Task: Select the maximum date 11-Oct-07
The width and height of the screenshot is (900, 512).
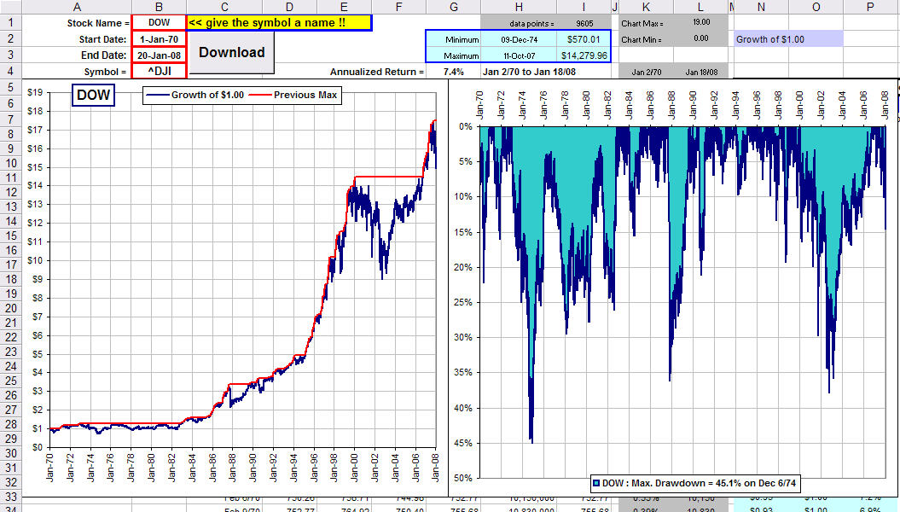Action: click(x=519, y=55)
